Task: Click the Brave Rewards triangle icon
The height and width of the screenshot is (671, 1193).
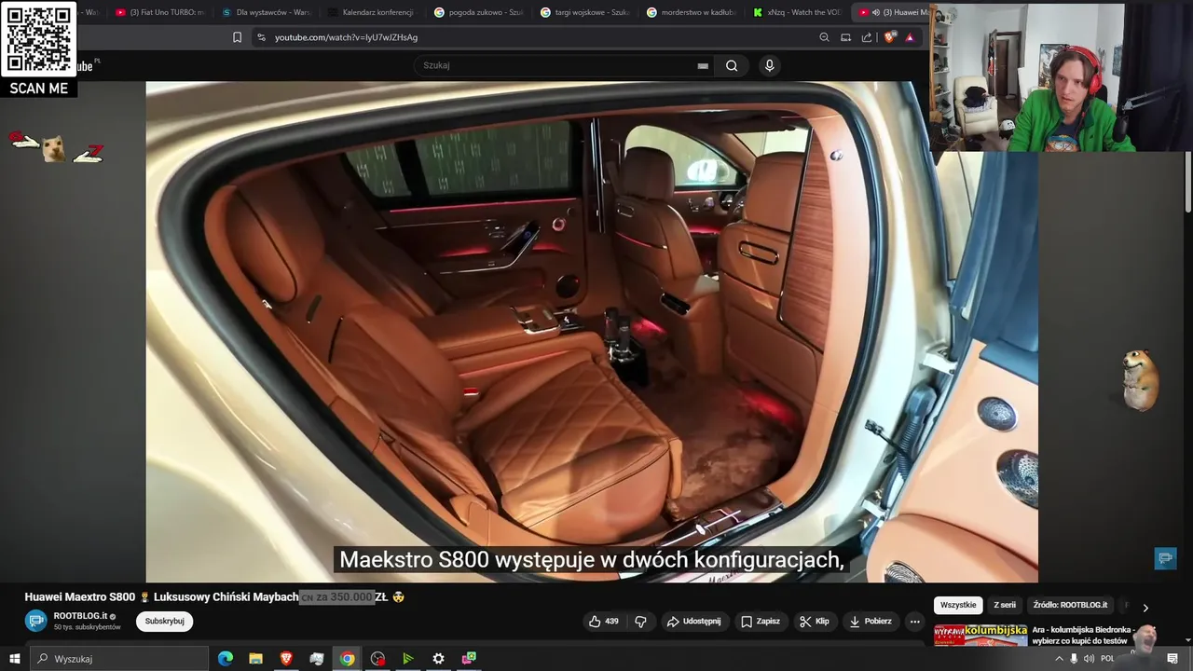Action: tap(910, 37)
